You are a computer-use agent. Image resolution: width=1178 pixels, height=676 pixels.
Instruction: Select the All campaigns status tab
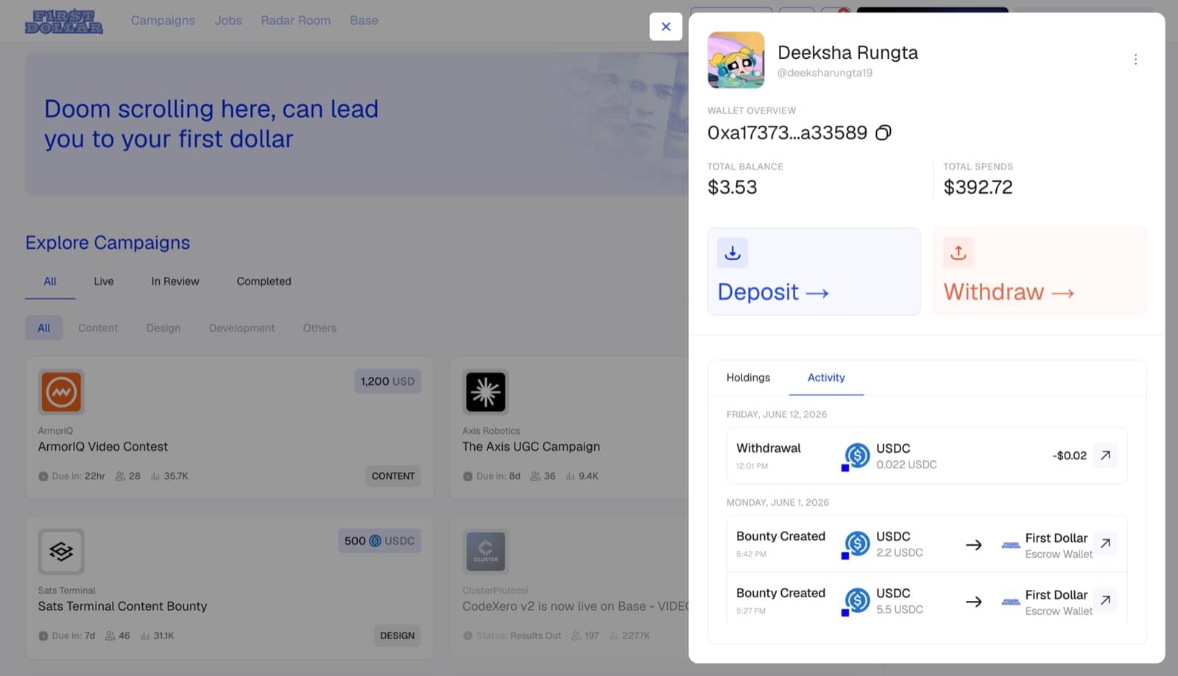tap(50, 281)
